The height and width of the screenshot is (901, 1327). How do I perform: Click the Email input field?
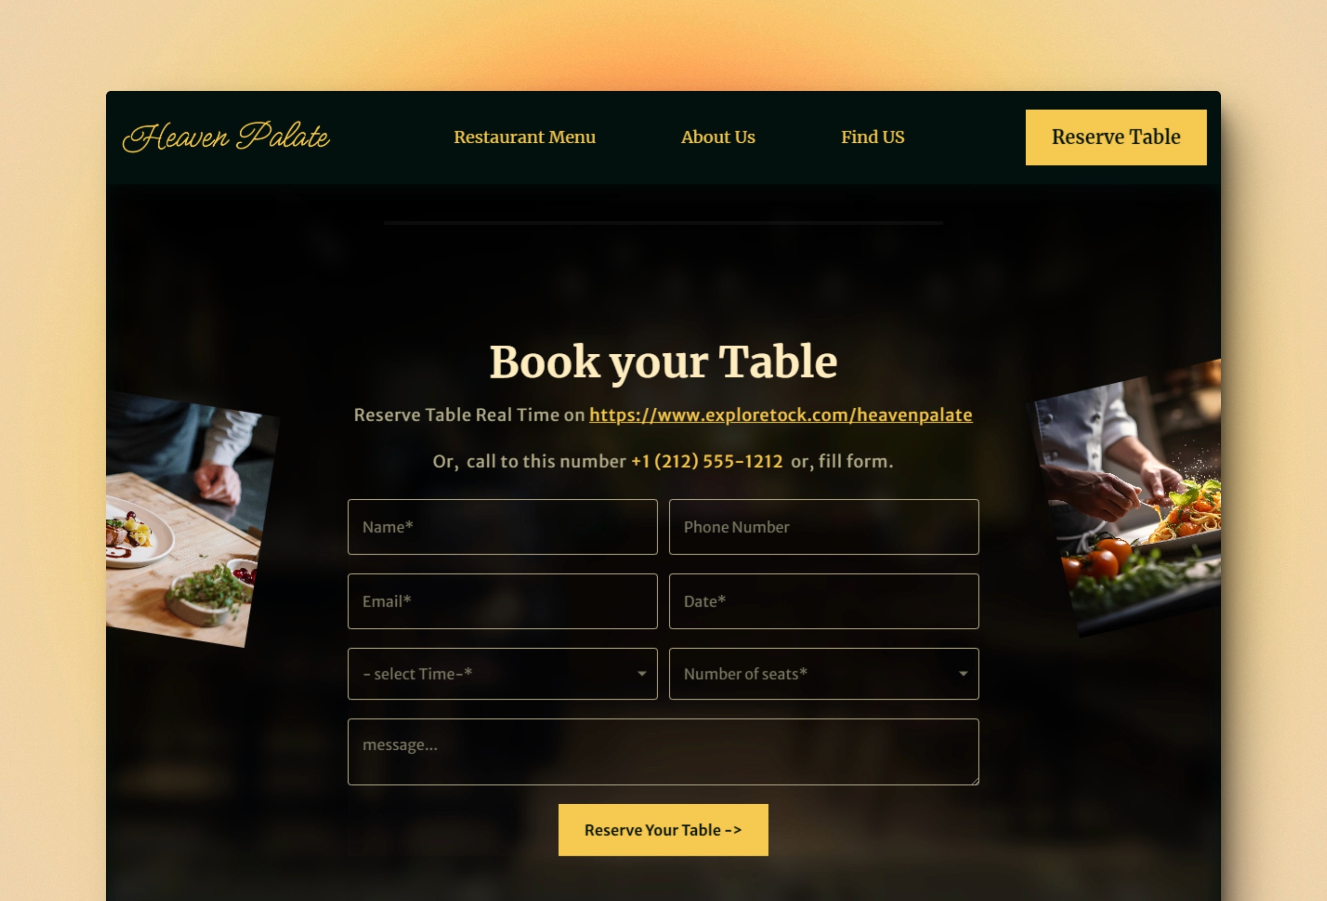pyautogui.click(x=502, y=601)
